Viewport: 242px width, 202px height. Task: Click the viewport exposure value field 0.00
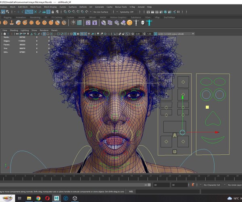pyautogui.click(x=138, y=34)
